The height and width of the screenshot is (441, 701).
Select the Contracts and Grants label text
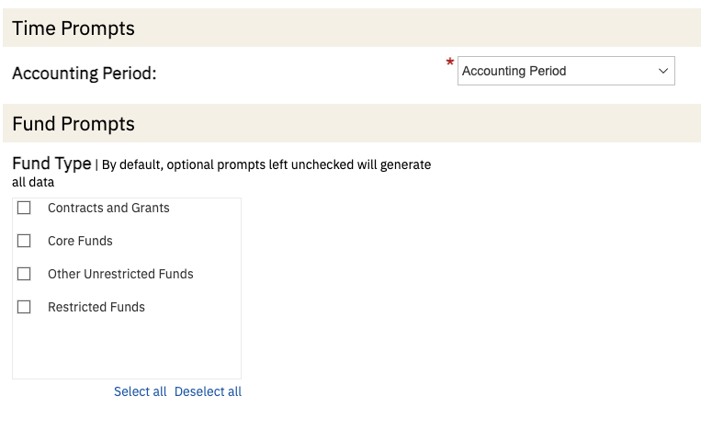click(x=108, y=208)
